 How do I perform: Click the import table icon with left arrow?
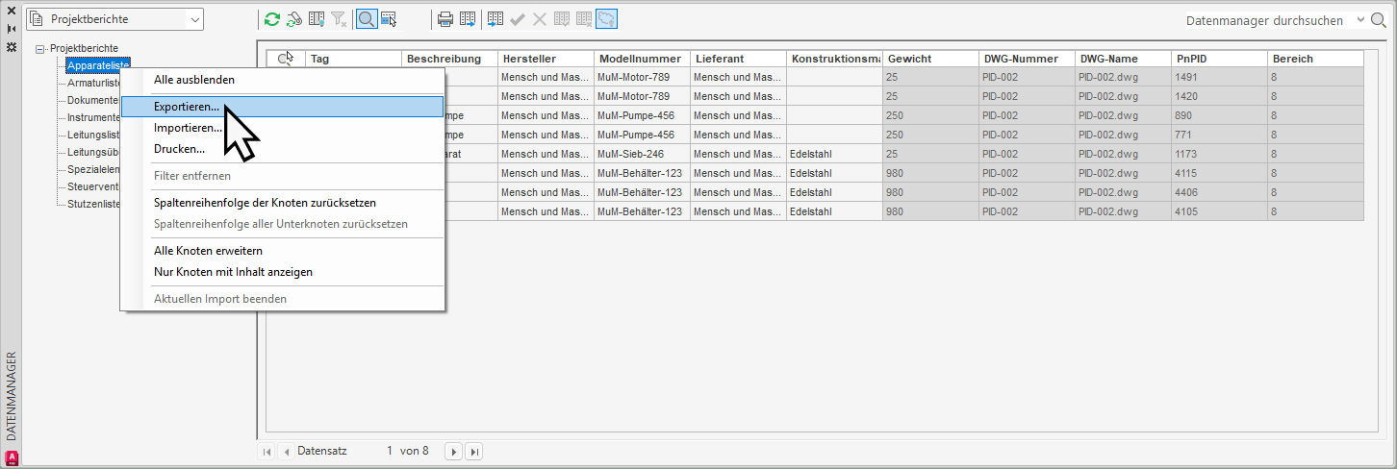pyautogui.click(x=495, y=19)
